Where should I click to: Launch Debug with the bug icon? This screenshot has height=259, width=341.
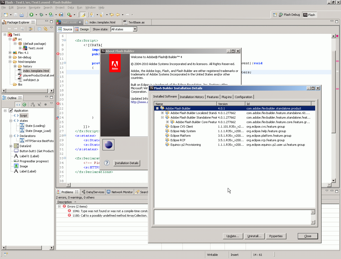pyautogui.click(x=41, y=15)
